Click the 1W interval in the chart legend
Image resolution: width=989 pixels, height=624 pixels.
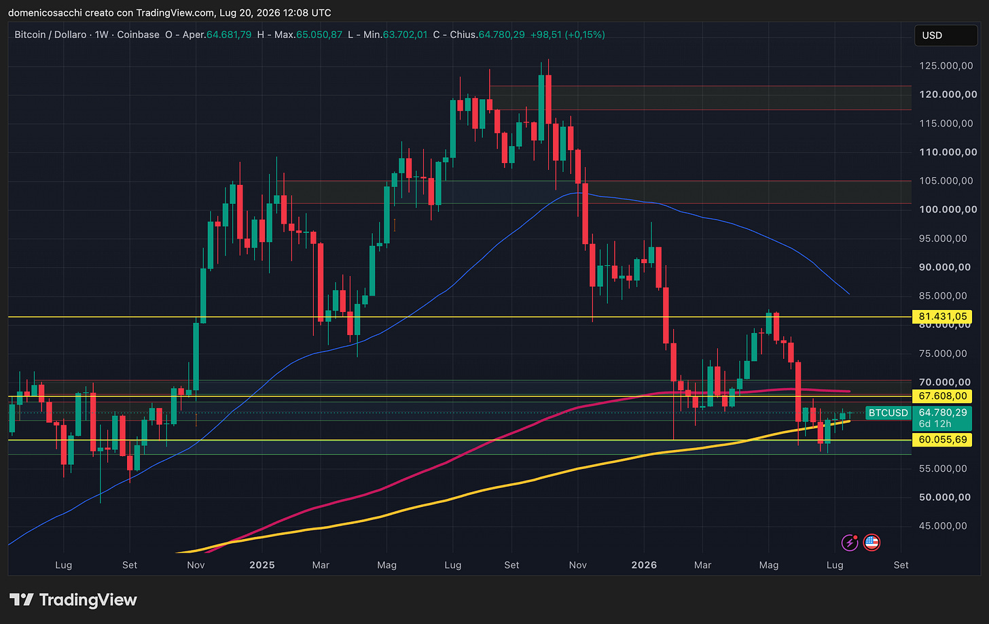[x=102, y=35]
